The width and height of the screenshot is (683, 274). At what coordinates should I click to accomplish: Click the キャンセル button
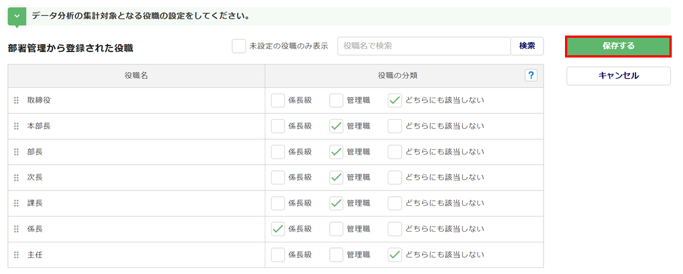[x=618, y=76]
